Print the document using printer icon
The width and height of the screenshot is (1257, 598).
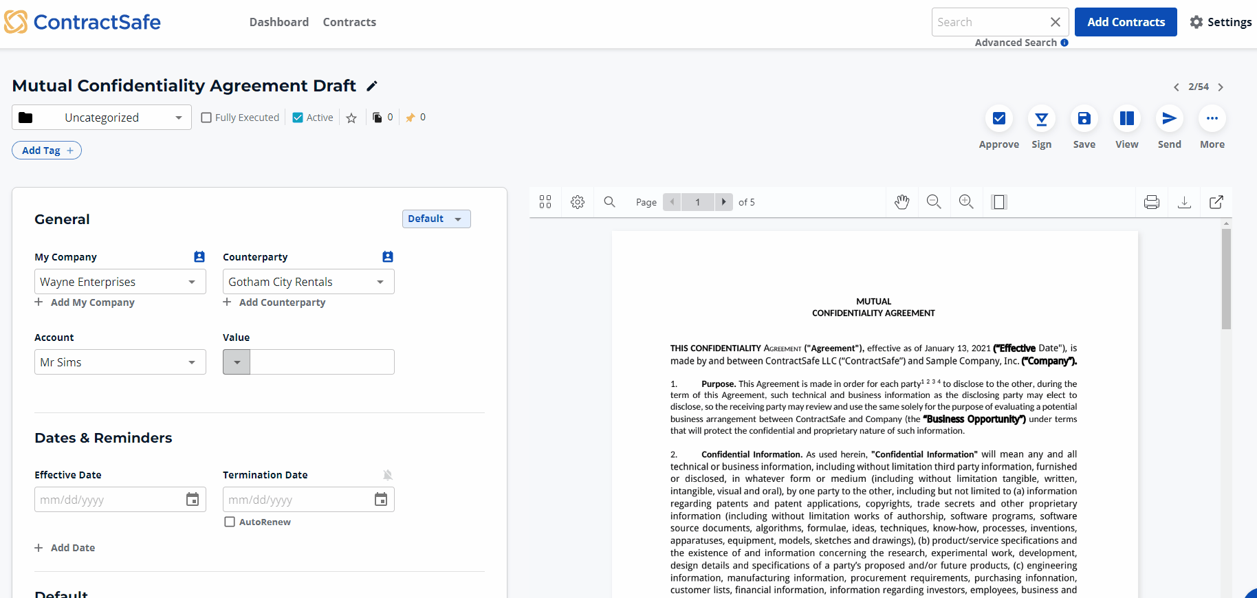pyautogui.click(x=1152, y=202)
